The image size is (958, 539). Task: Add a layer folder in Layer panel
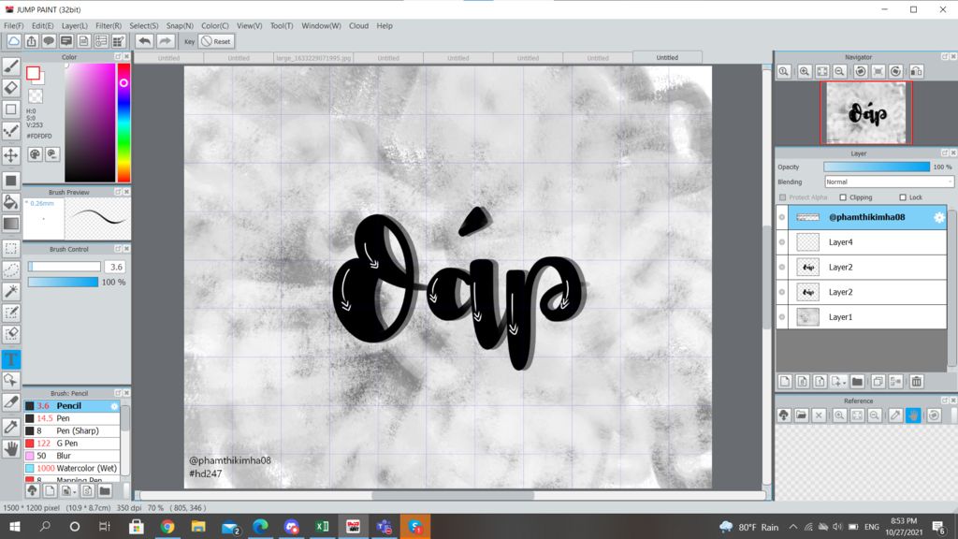[x=857, y=382]
